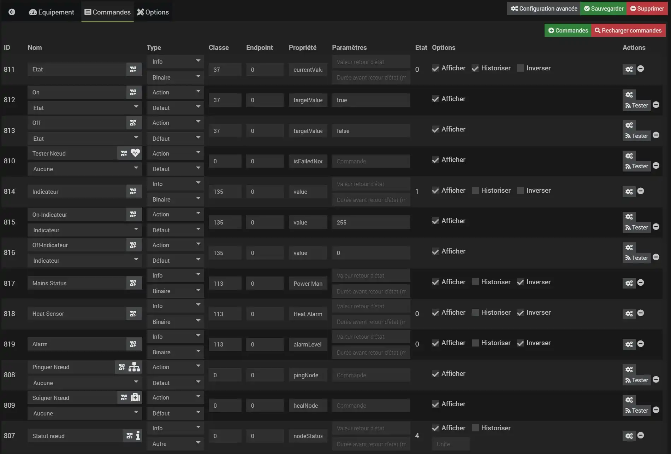Screen dimensions: 671x454
Task: Click the heartbeat icon on Tester Nœud
Action: [135, 153]
